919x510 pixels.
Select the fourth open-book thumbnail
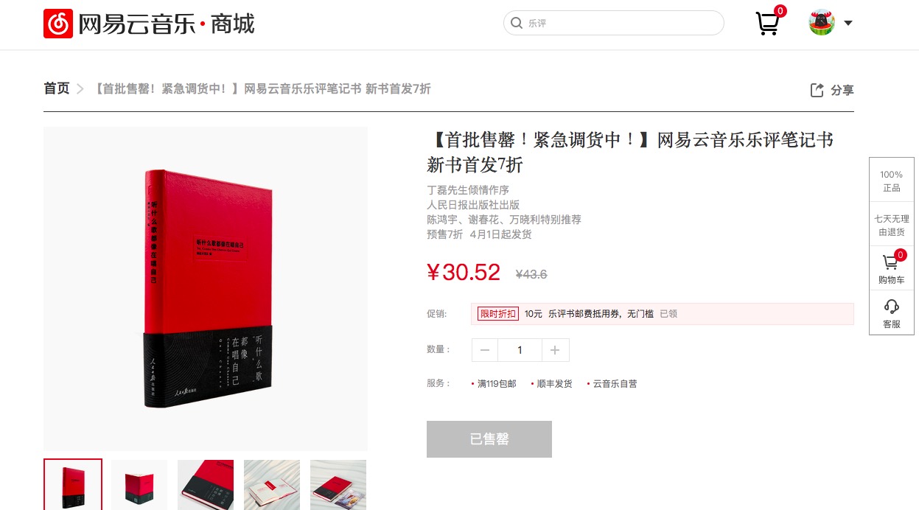[x=272, y=485]
